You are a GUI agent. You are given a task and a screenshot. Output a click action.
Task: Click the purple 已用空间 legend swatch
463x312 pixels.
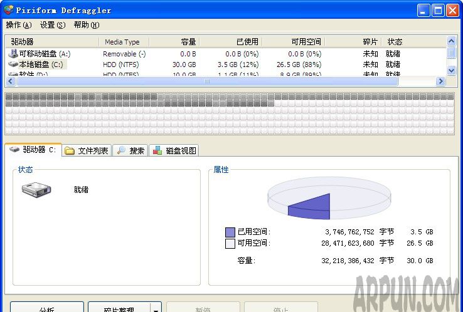[x=230, y=232]
